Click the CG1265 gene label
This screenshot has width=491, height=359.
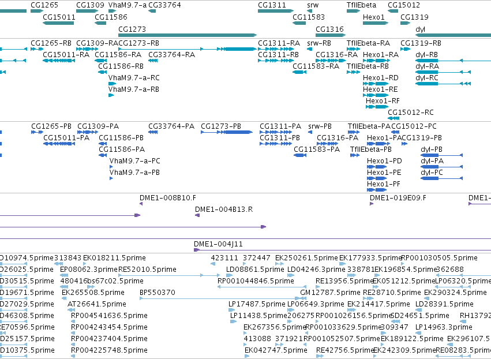pos(44,5)
